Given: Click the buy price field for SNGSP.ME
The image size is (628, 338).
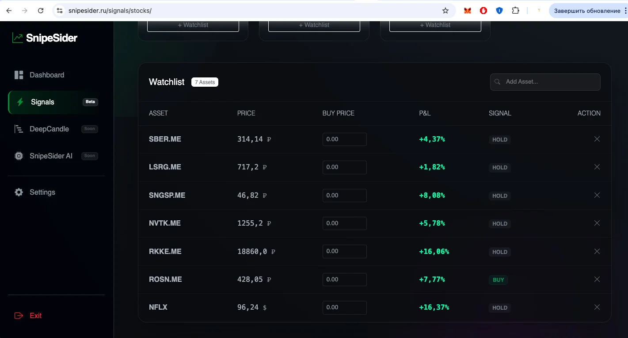Looking at the screenshot, I should click(x=345, y=196).
